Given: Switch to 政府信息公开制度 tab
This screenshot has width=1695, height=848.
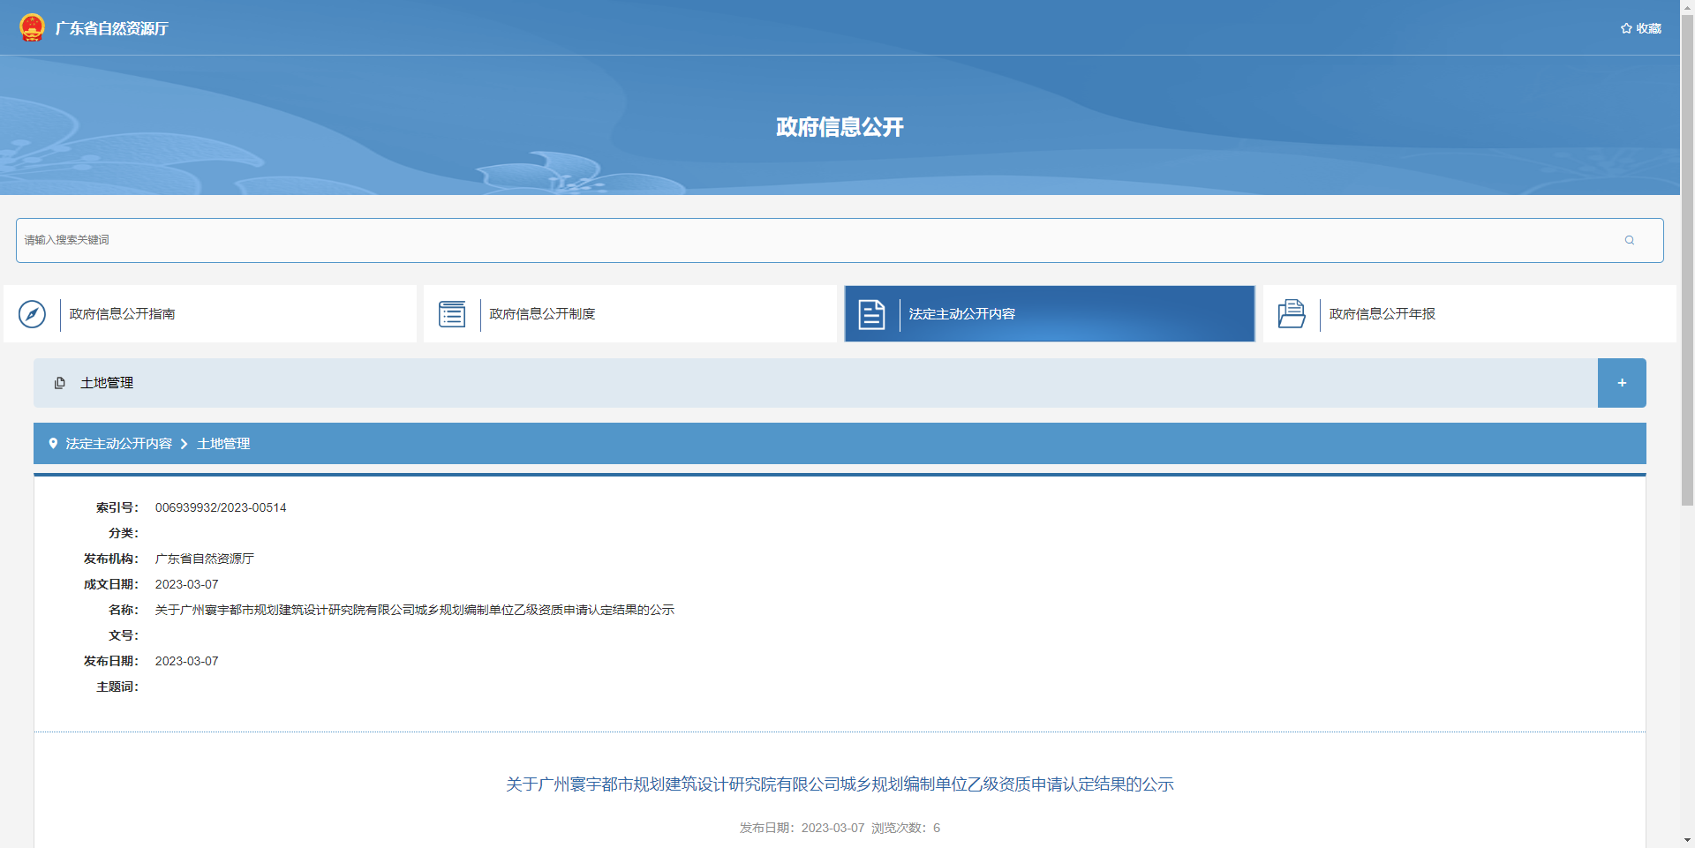Looking at the screenshot, I should tap(542, 314).
